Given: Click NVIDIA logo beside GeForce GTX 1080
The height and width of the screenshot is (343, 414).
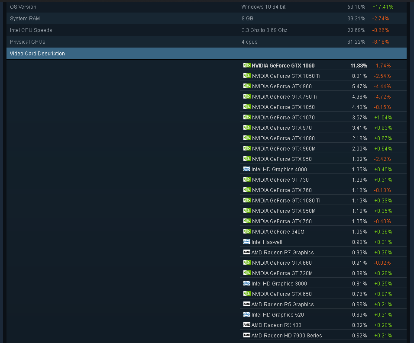Looking at the screenshot, I should click(x=247, y=138).
